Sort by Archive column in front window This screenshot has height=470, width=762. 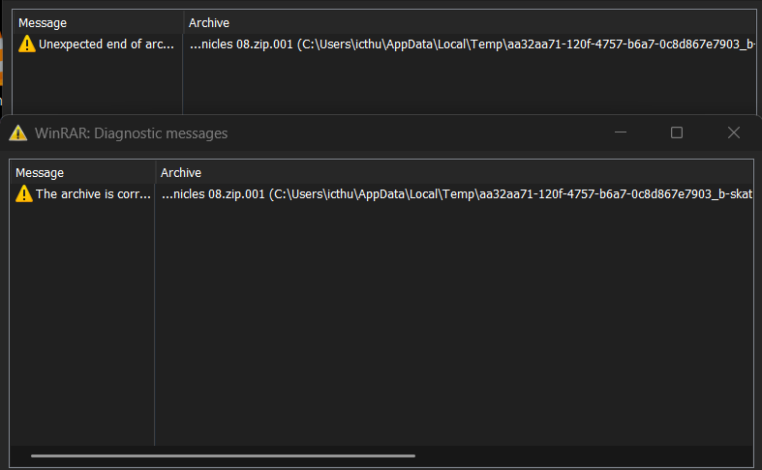454,173
